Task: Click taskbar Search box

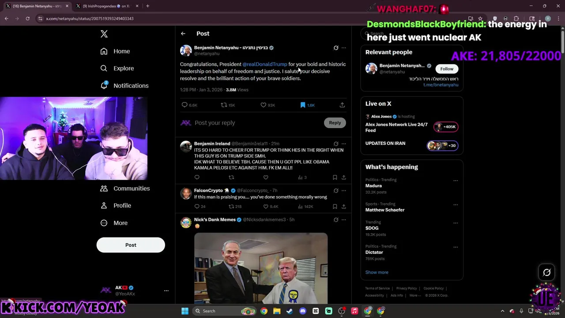Action: 225,311
